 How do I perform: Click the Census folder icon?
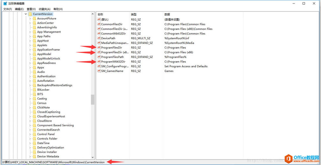tap(34, 103)
